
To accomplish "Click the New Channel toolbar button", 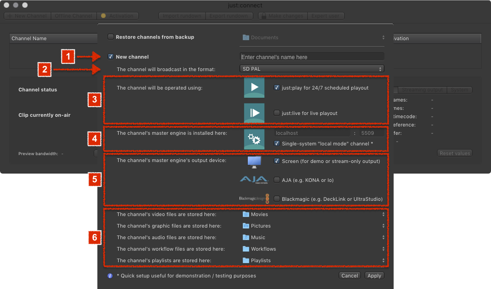I will 27,16.
